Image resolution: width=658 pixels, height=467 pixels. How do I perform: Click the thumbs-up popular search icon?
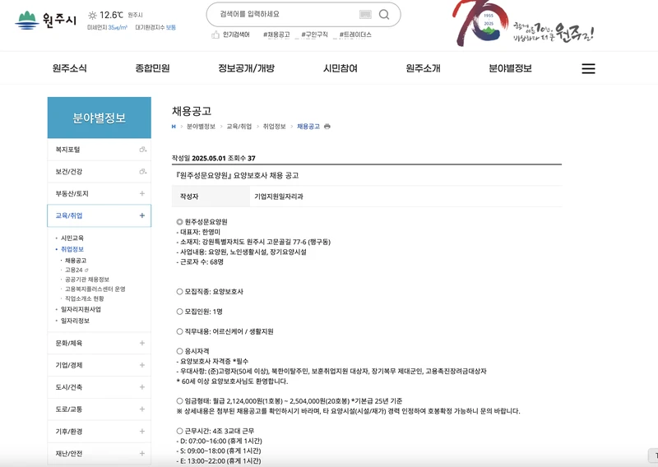pyautogui.click(x=215, y=35)
